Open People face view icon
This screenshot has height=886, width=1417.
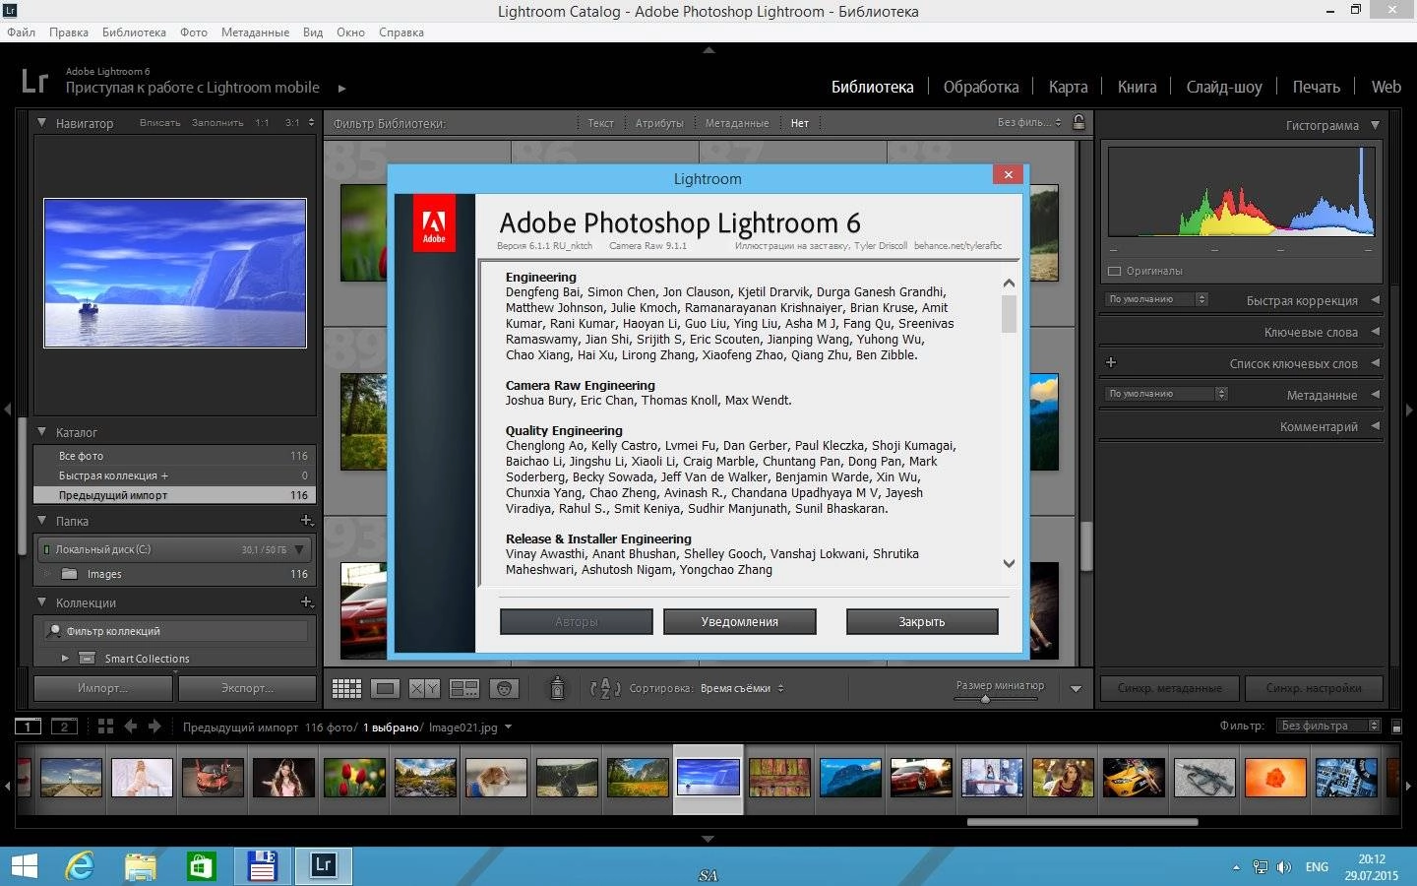pos(504,689)
